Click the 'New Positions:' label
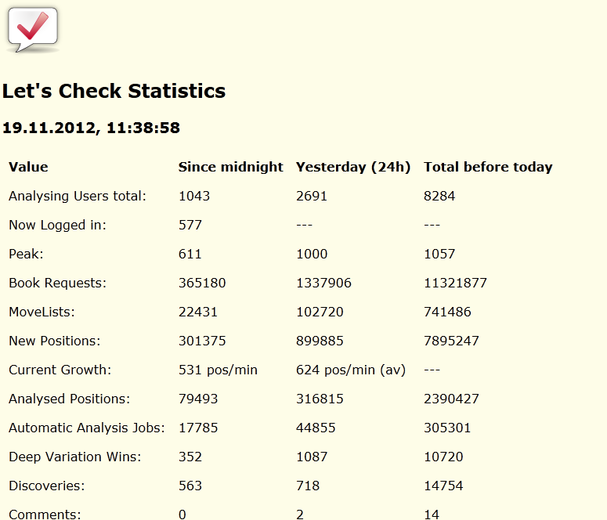 tap(55, 341)
